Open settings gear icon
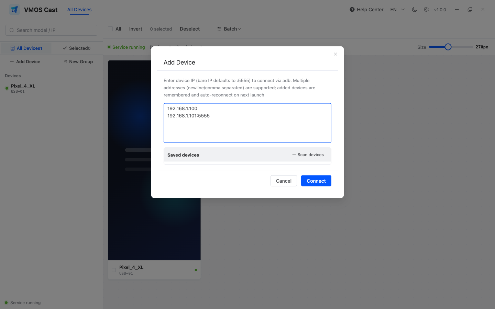 (426, 10)
